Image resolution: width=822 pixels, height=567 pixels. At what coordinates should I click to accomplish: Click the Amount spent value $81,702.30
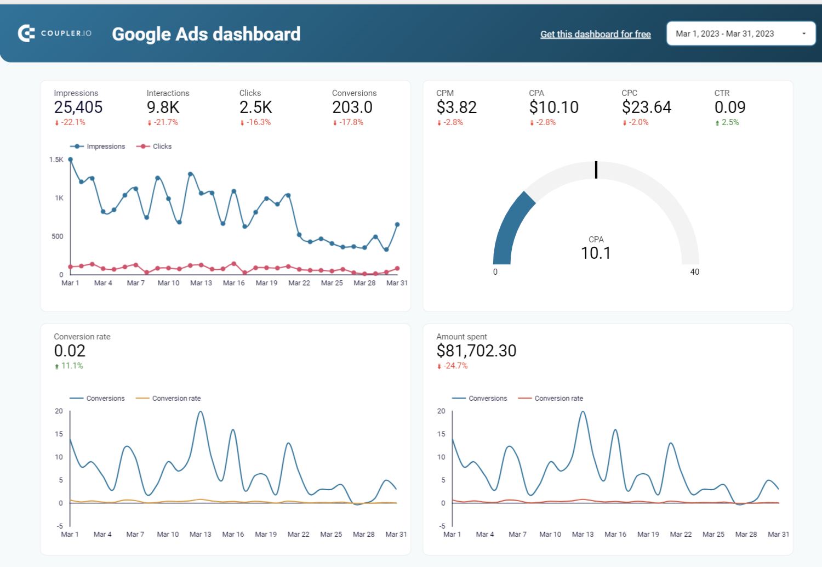[476, 350]
